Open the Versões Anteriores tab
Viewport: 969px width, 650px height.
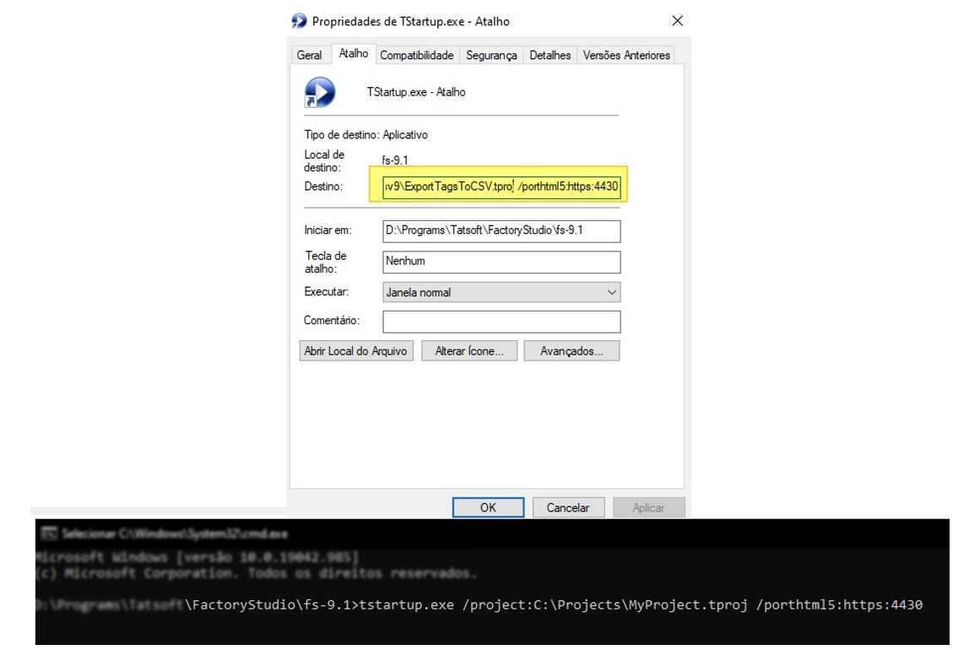[626, 55]
